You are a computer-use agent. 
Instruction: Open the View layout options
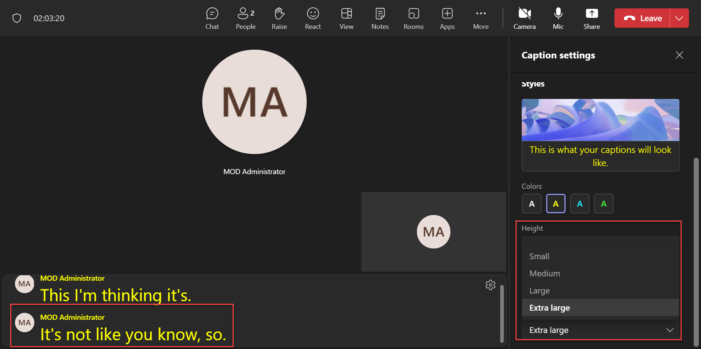click(346, 18)
